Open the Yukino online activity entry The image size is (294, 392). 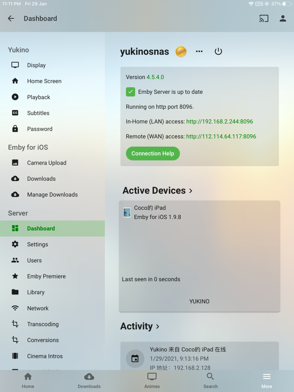point(199,356)
